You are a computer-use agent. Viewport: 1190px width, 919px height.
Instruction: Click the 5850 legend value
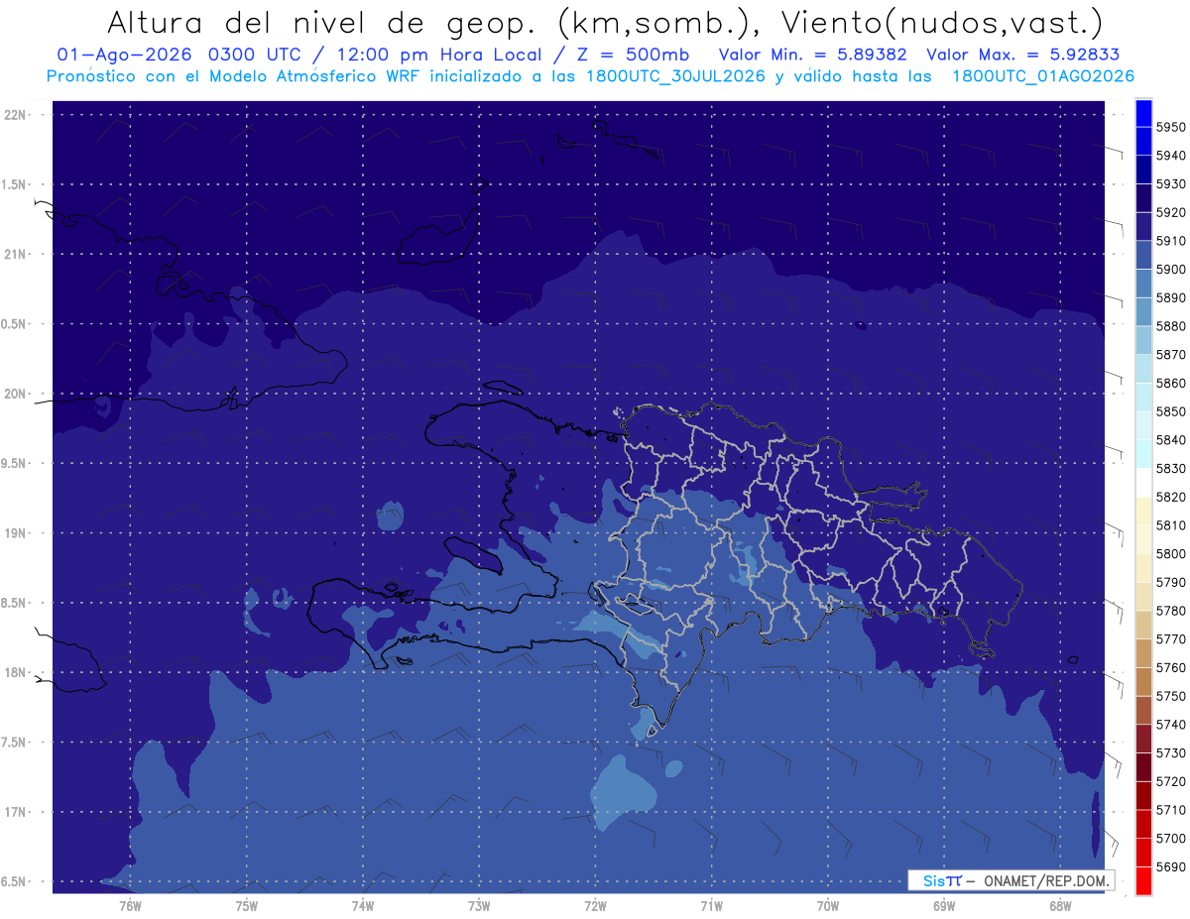click(x=1171, y=411)
